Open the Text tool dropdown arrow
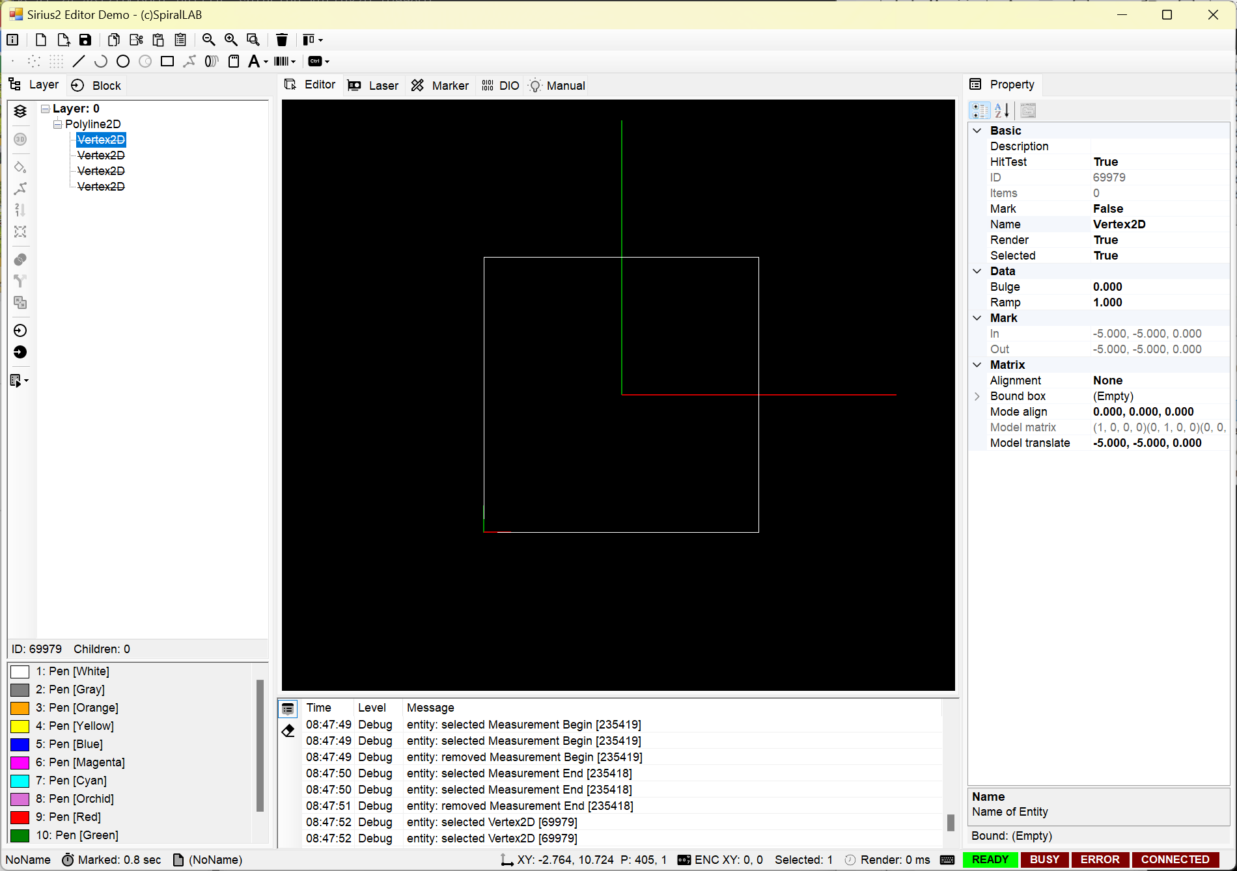The width and height of the screenshot is (1237, 871). (266, 62)
